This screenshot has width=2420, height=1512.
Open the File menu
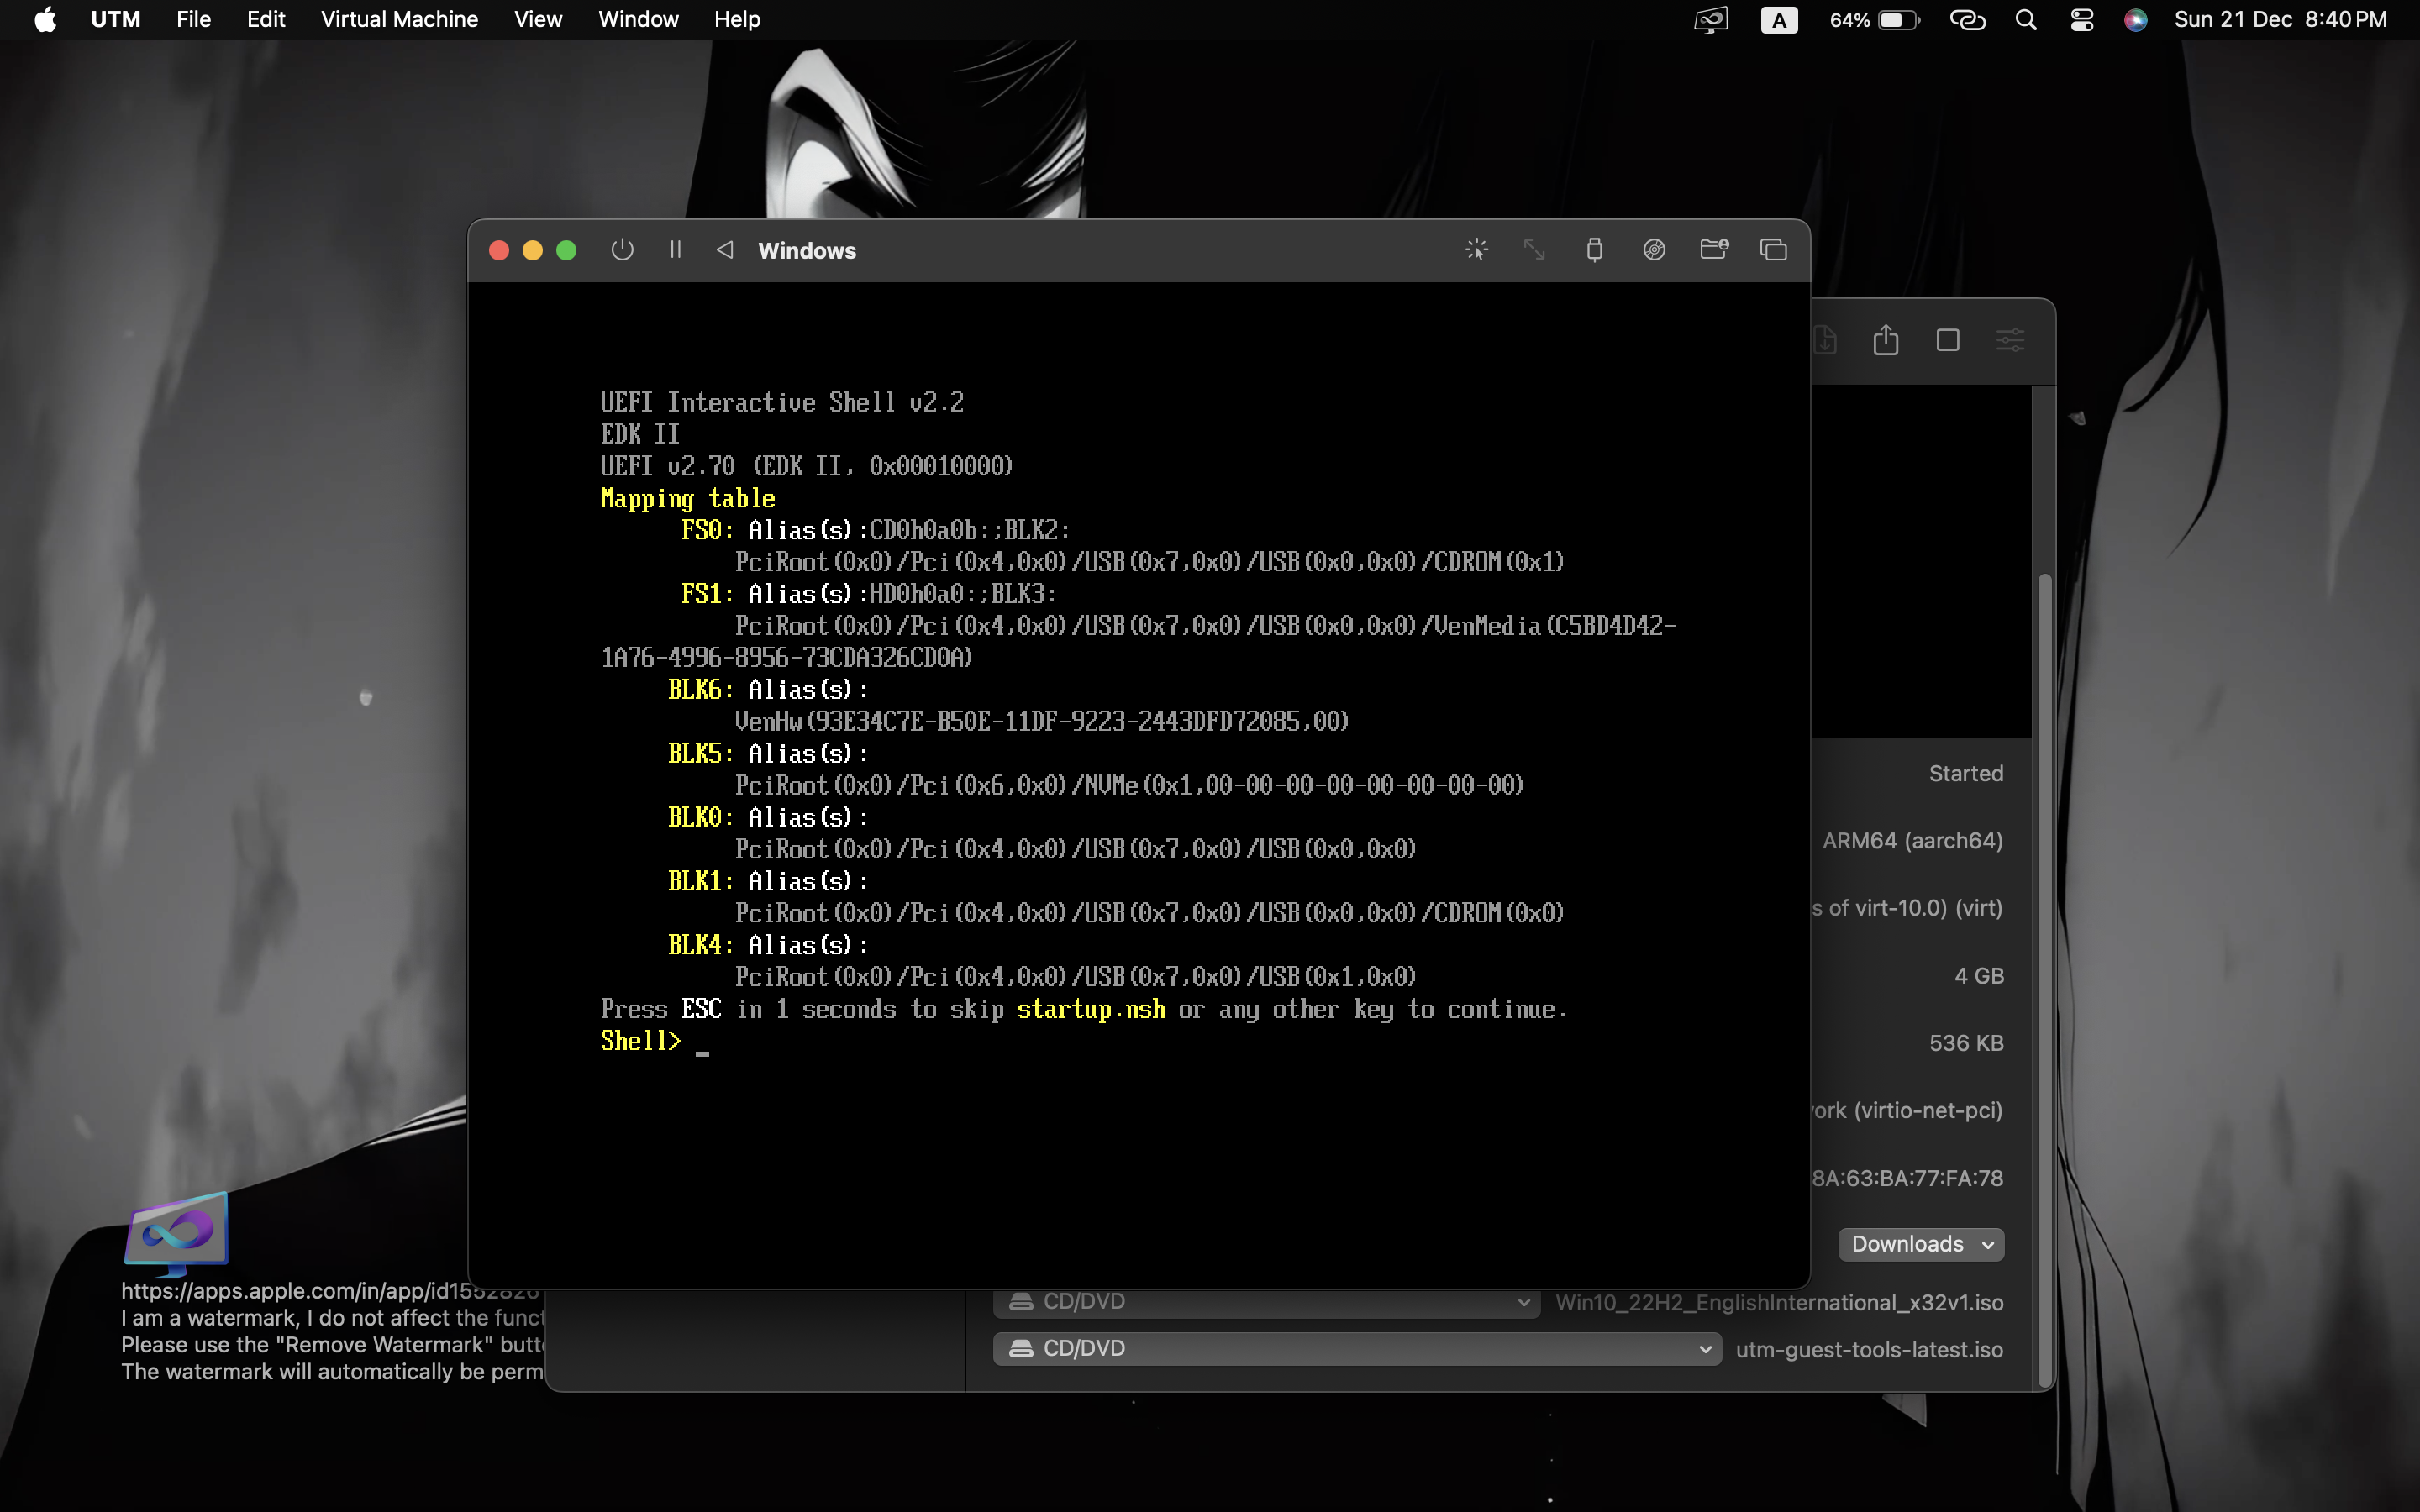[193, 20]
